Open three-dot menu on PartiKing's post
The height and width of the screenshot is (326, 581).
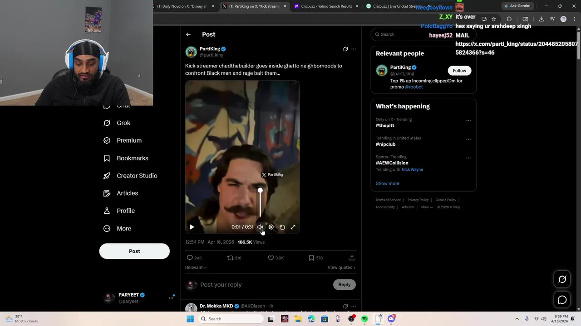[354, 49]
